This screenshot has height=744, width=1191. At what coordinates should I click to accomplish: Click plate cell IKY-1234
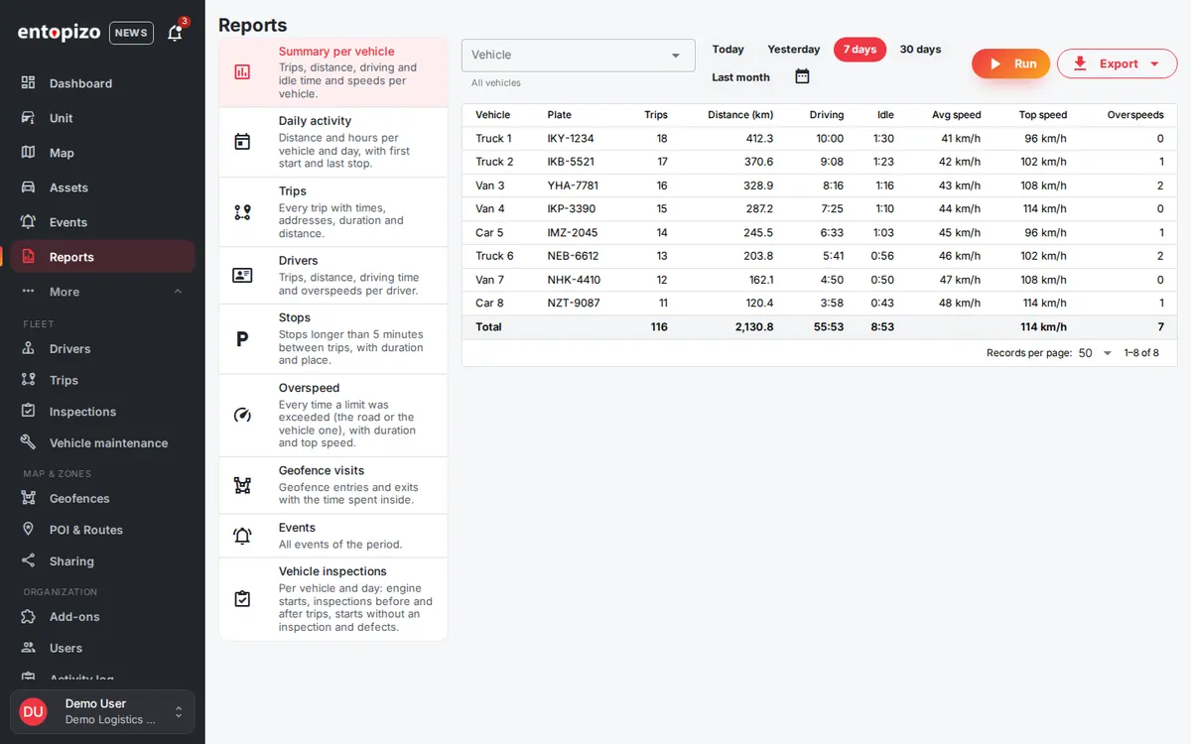[x=571, y=138]
